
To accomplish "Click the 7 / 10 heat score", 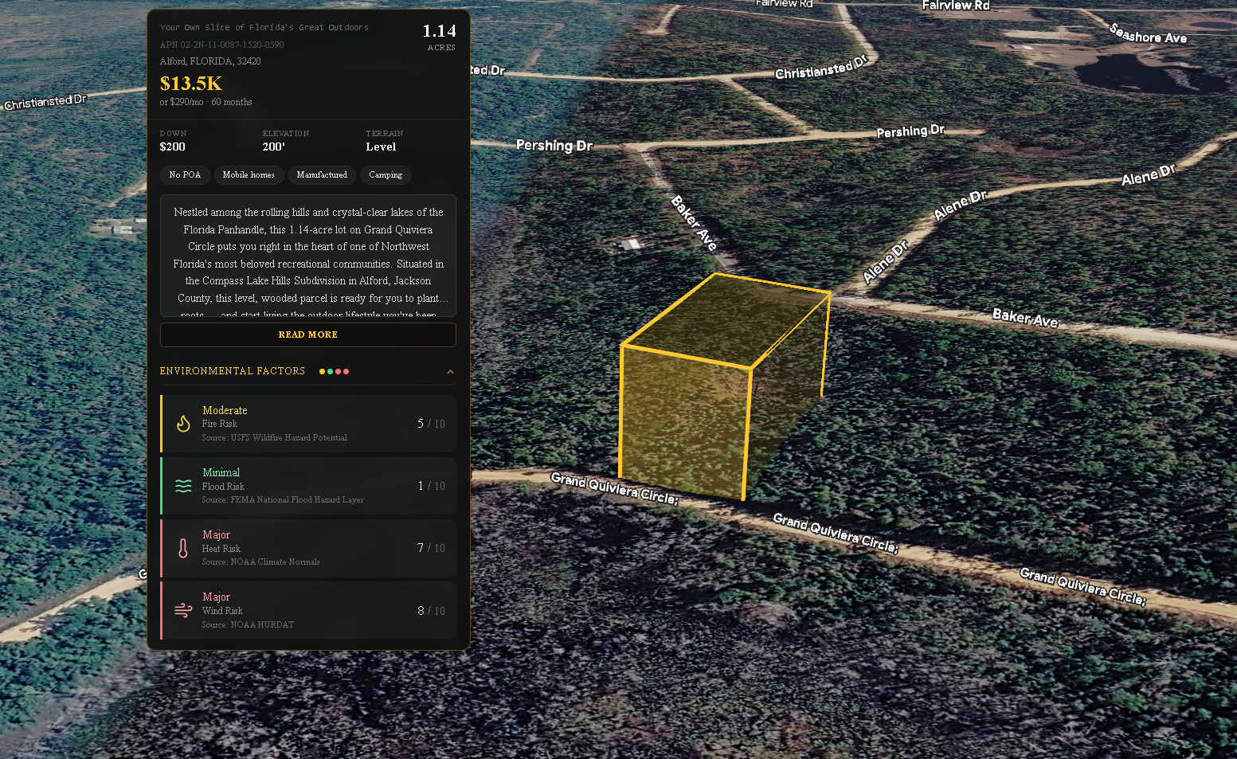I will coord(431,548).
